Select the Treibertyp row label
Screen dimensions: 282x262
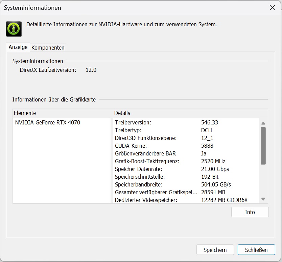128,130
